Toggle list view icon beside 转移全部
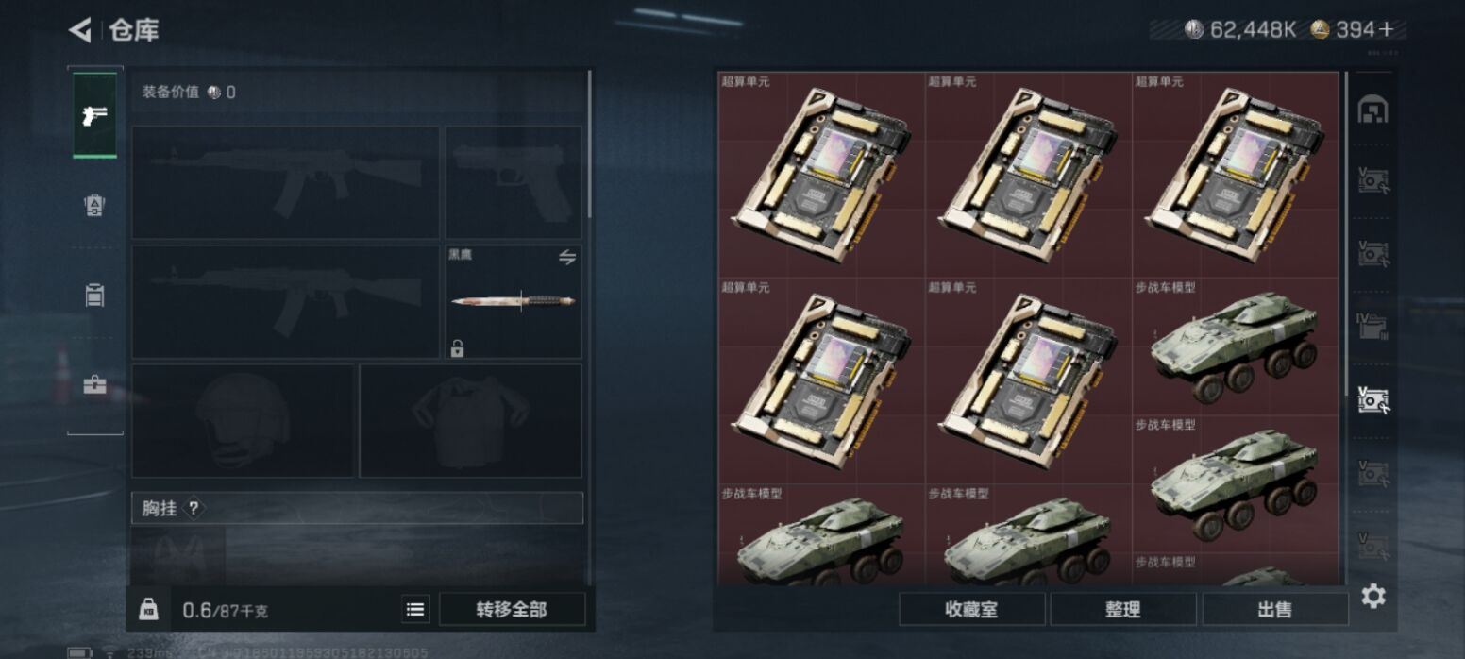 (x=415, y=609)
